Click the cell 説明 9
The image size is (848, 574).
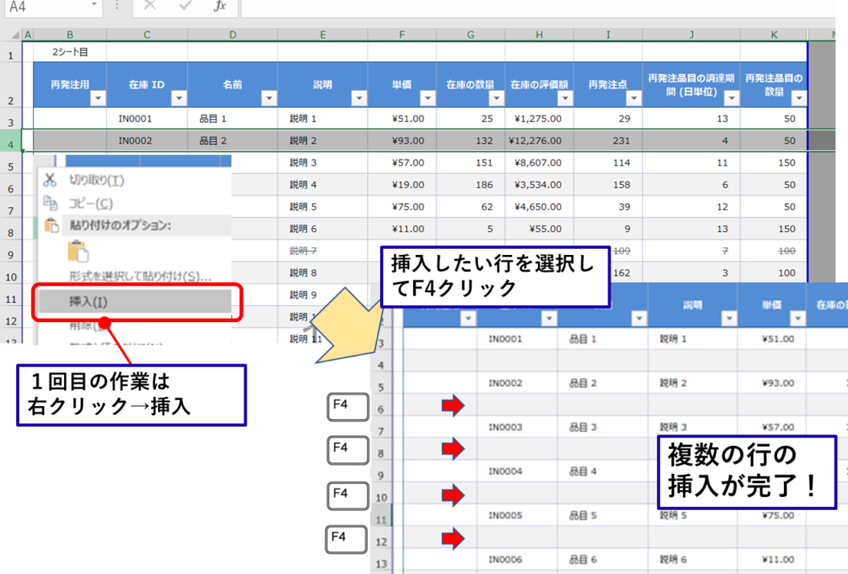323,295
